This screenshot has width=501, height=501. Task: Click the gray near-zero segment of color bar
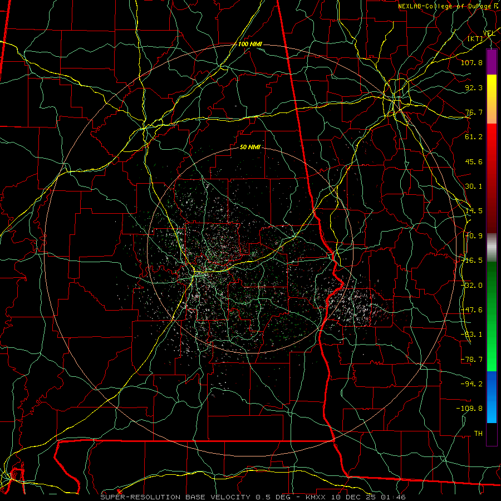point(492,248)
